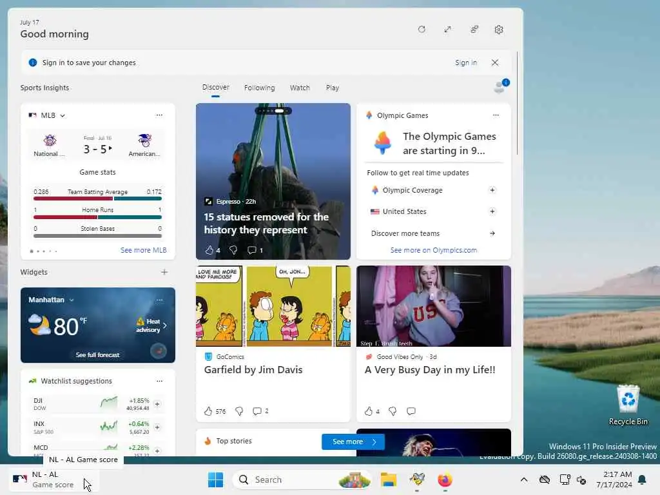Comment on A Very Busy Day post
This screenshot has width=660, height=495.
[x=411, y=411]
